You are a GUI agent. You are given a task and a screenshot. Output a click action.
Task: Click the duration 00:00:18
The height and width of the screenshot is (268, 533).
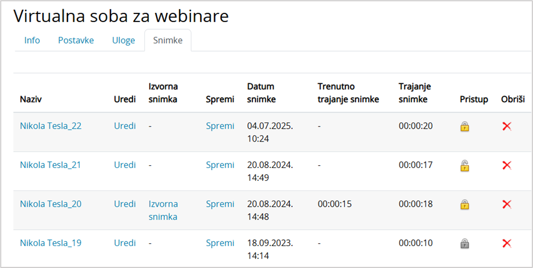coord(416,204)
